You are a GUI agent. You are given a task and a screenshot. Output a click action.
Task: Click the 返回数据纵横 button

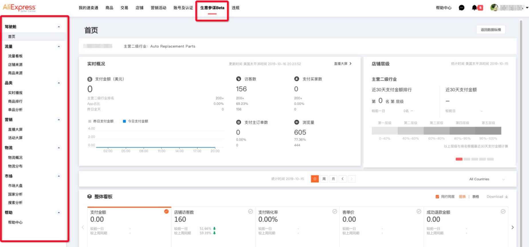tap(491, 30)
